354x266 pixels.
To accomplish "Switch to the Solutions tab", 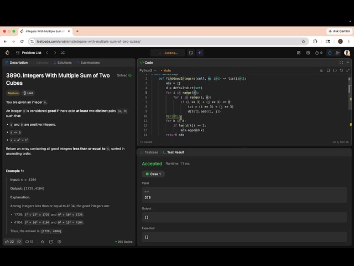I will coord(63,63).
